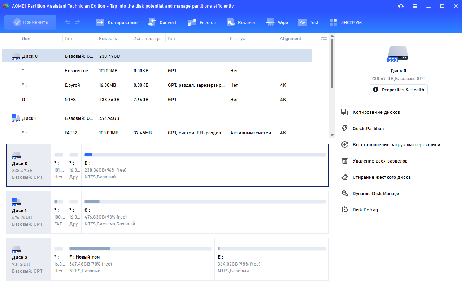Select E: 364.02GB partition block

(x=271, y=259)
